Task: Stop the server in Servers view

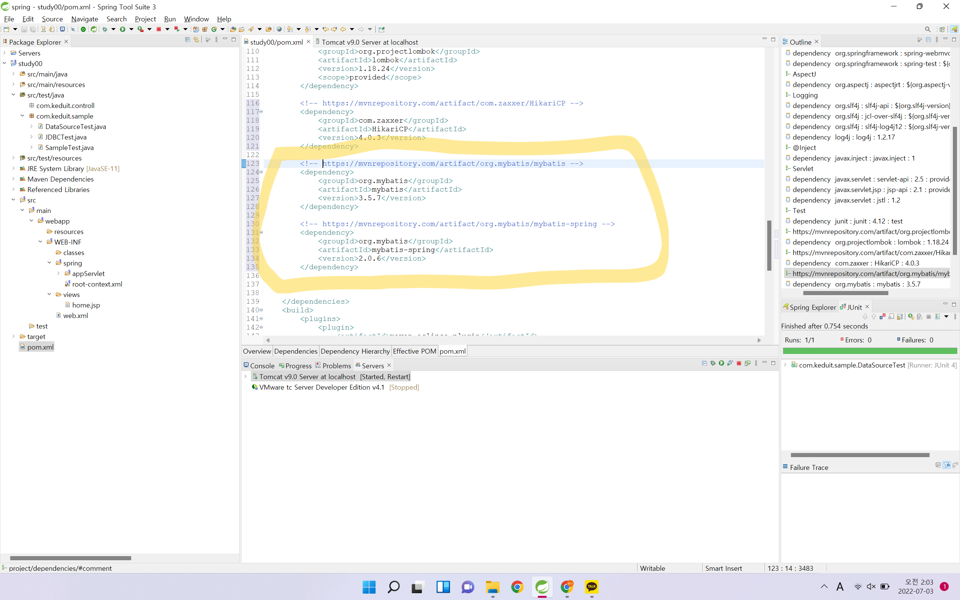Action: pyautogui.click(x=739, y=363)
